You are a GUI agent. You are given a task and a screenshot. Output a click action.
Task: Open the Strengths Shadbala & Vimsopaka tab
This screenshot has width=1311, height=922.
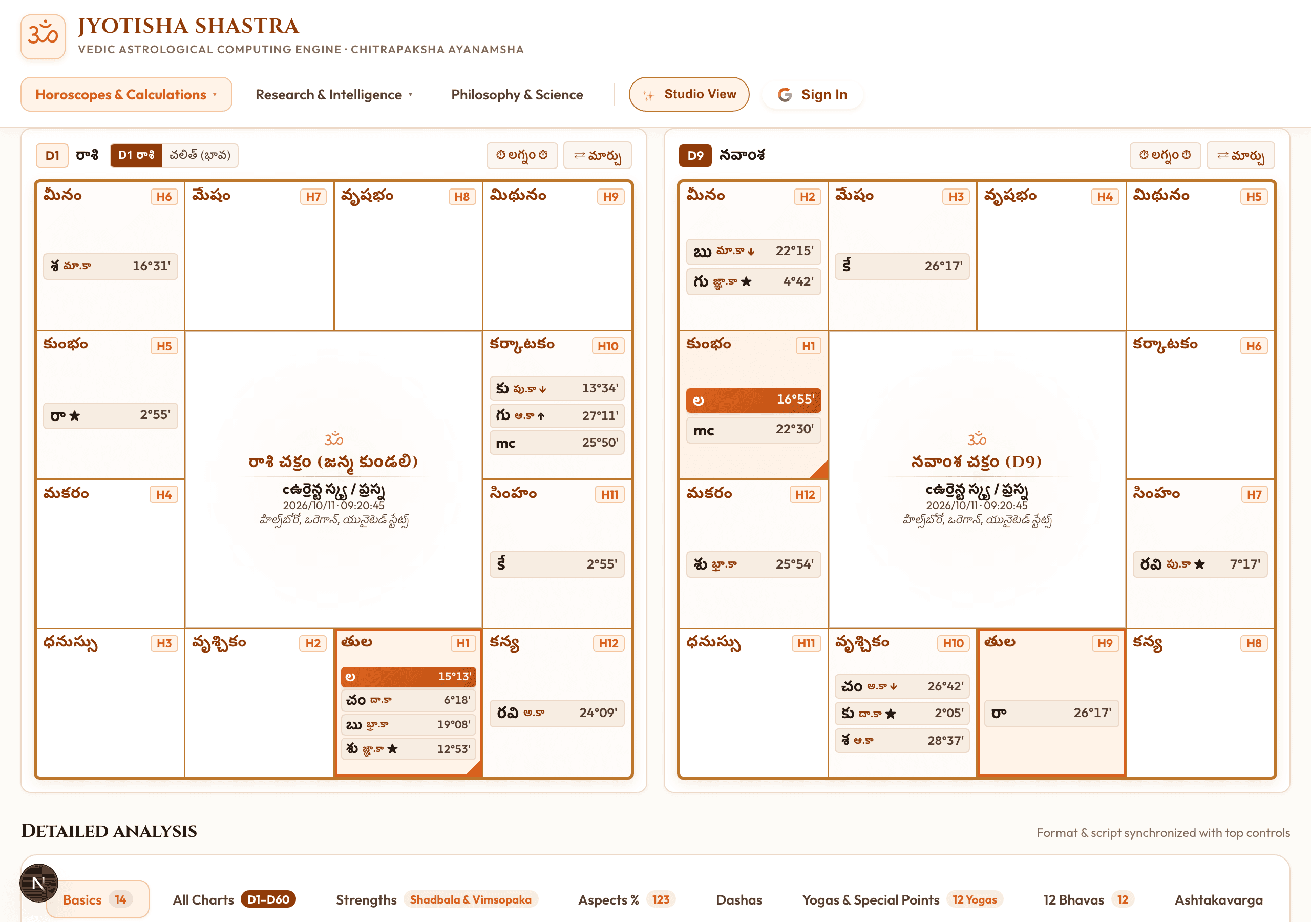click(x=437, y=900)
